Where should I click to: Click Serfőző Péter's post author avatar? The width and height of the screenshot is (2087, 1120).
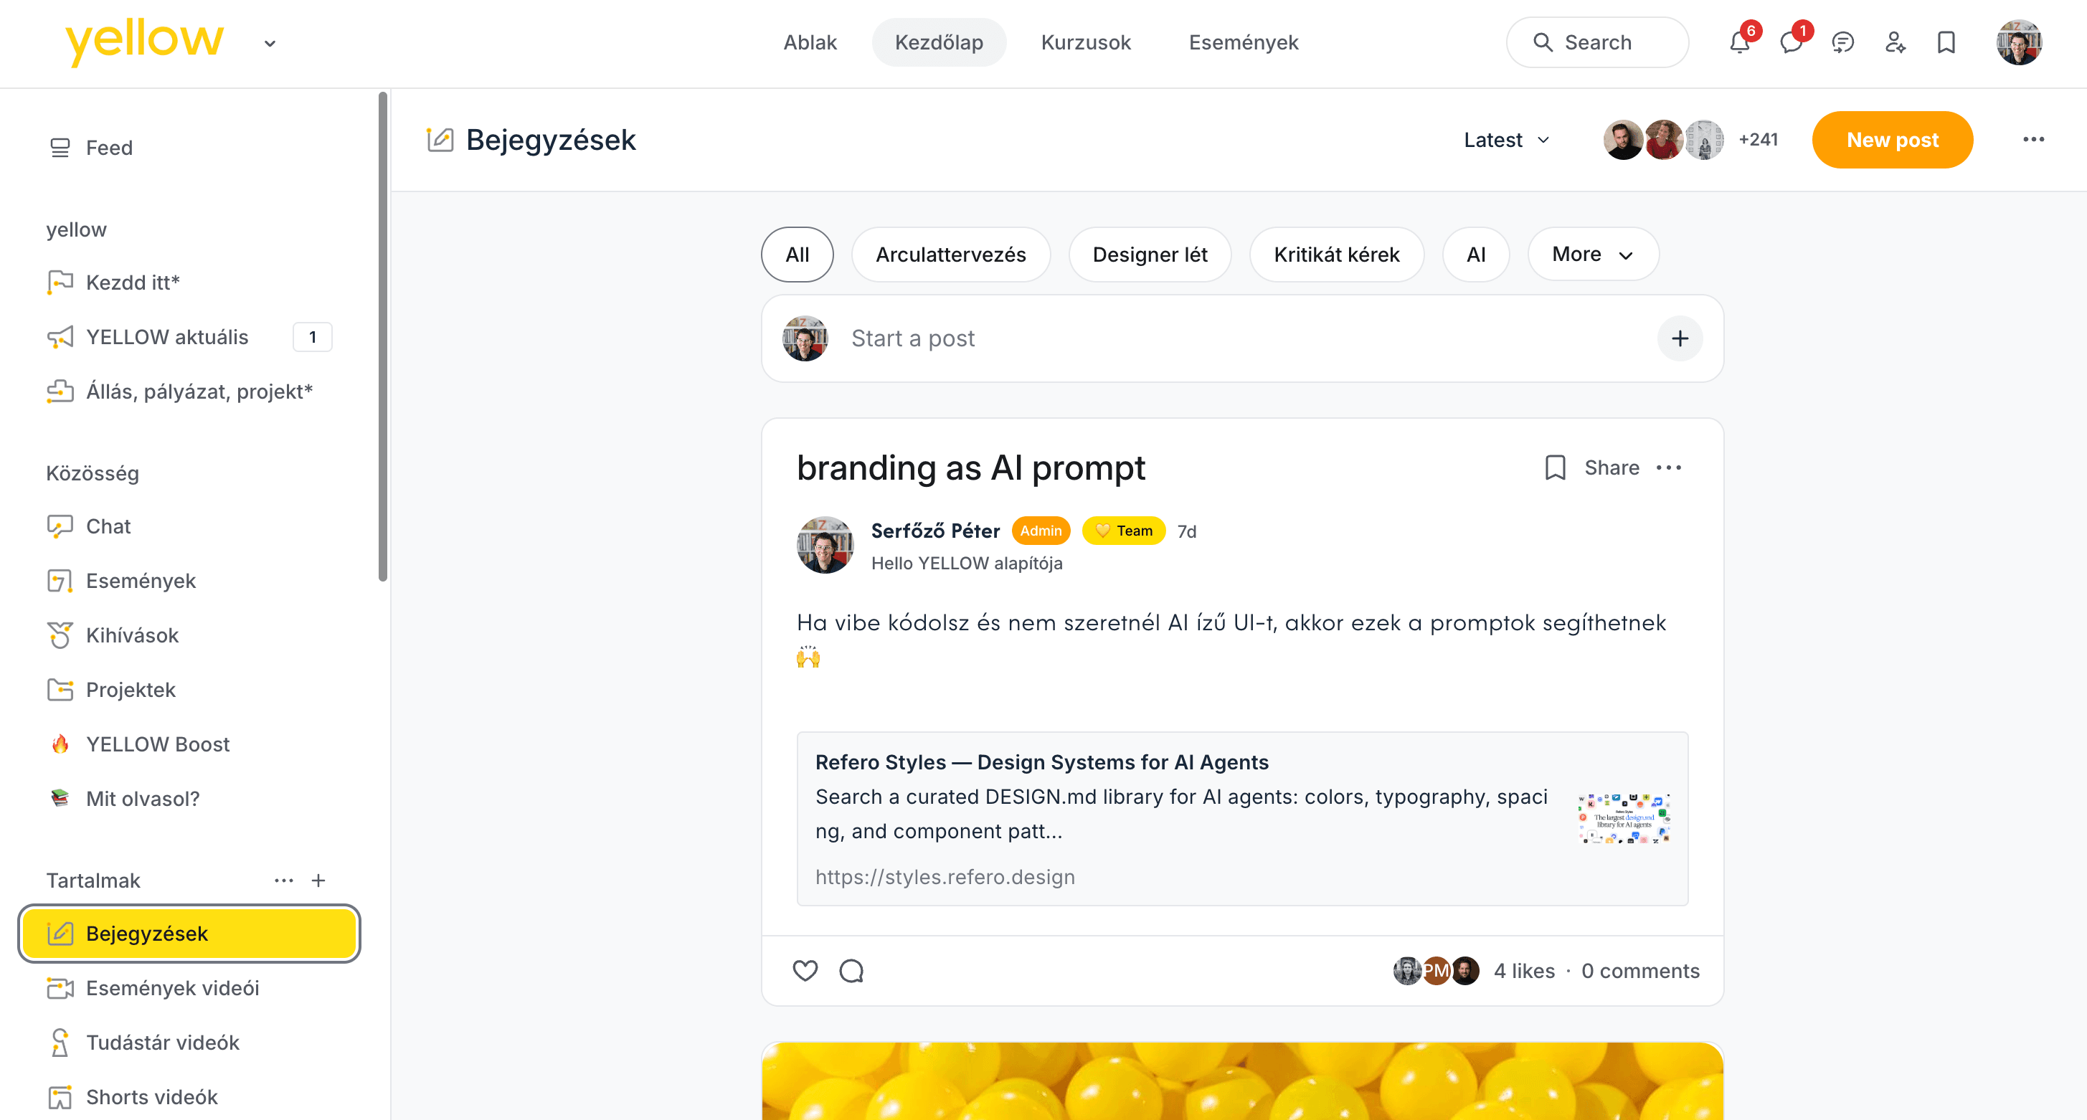click(x=825, y=545)
